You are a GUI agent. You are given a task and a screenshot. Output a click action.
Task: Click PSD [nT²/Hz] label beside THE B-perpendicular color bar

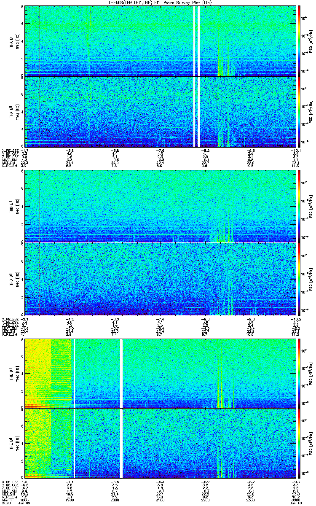311,374
